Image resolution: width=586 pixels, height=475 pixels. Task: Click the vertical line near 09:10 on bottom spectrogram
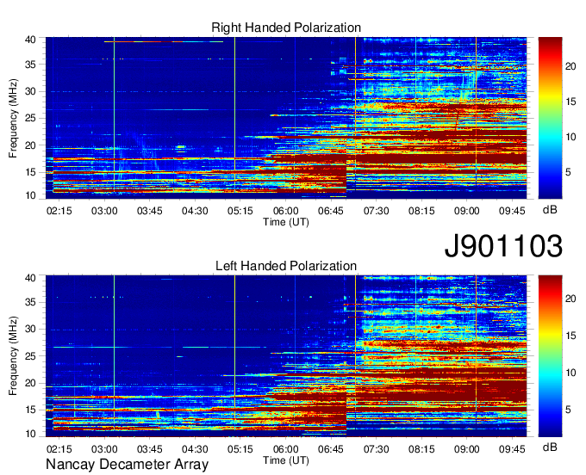tap(476, 355)
